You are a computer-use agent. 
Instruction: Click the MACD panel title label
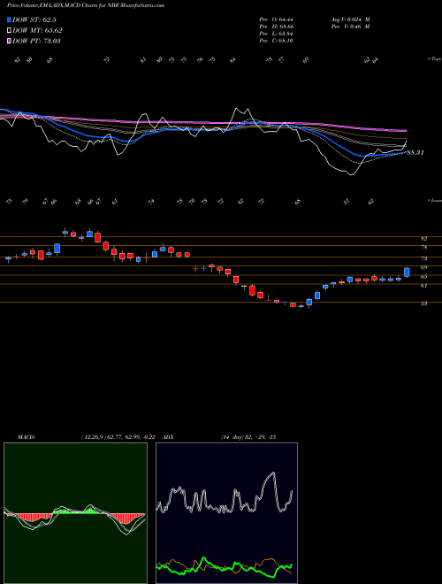pos(27,437)
